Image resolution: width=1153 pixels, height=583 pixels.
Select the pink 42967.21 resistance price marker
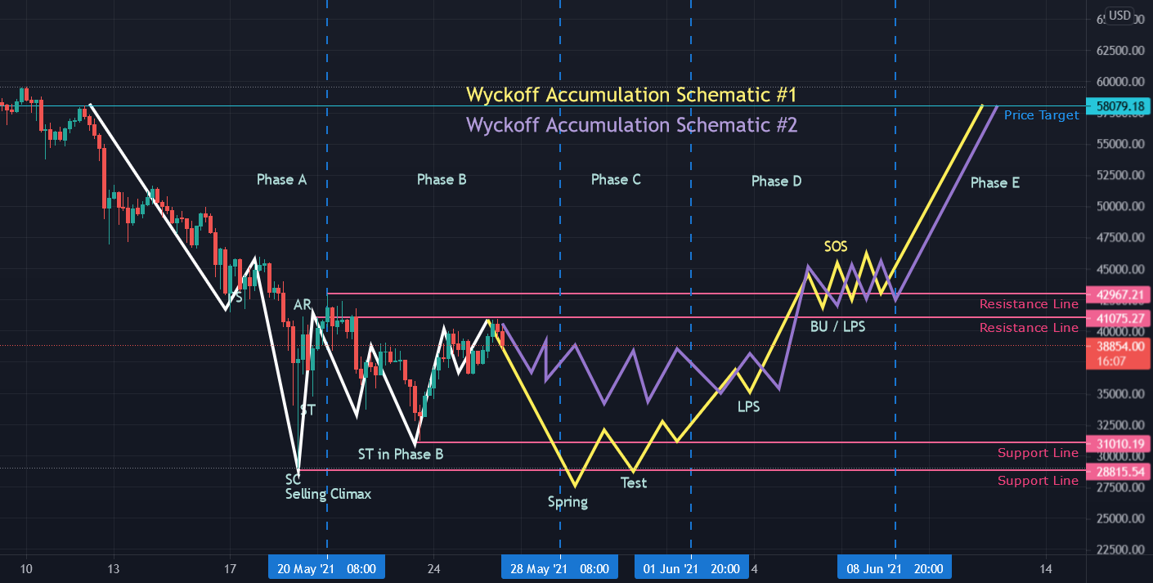(x=1119, y=293)
